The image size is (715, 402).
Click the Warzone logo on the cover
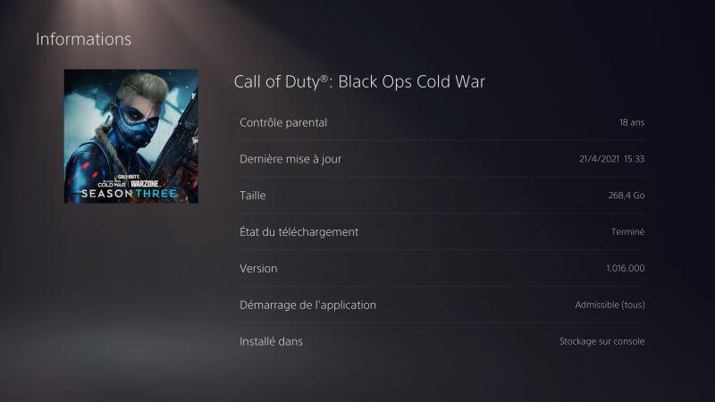pos(145,184)
